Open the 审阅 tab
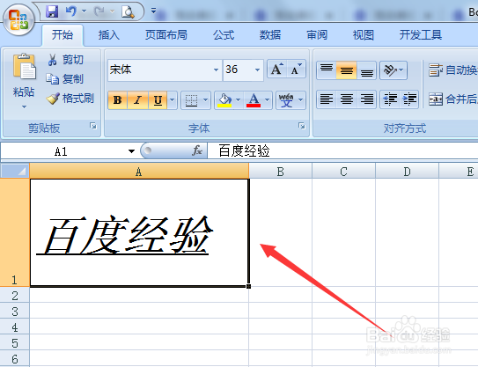 pos(317,34)
